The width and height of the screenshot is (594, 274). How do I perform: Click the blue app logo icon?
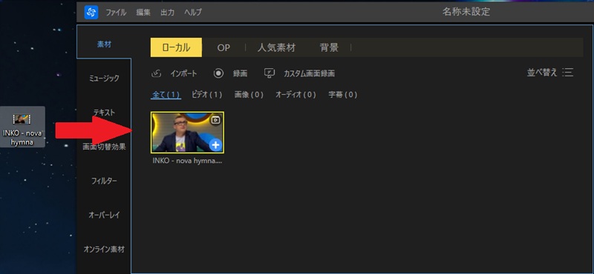pos(91,12)
